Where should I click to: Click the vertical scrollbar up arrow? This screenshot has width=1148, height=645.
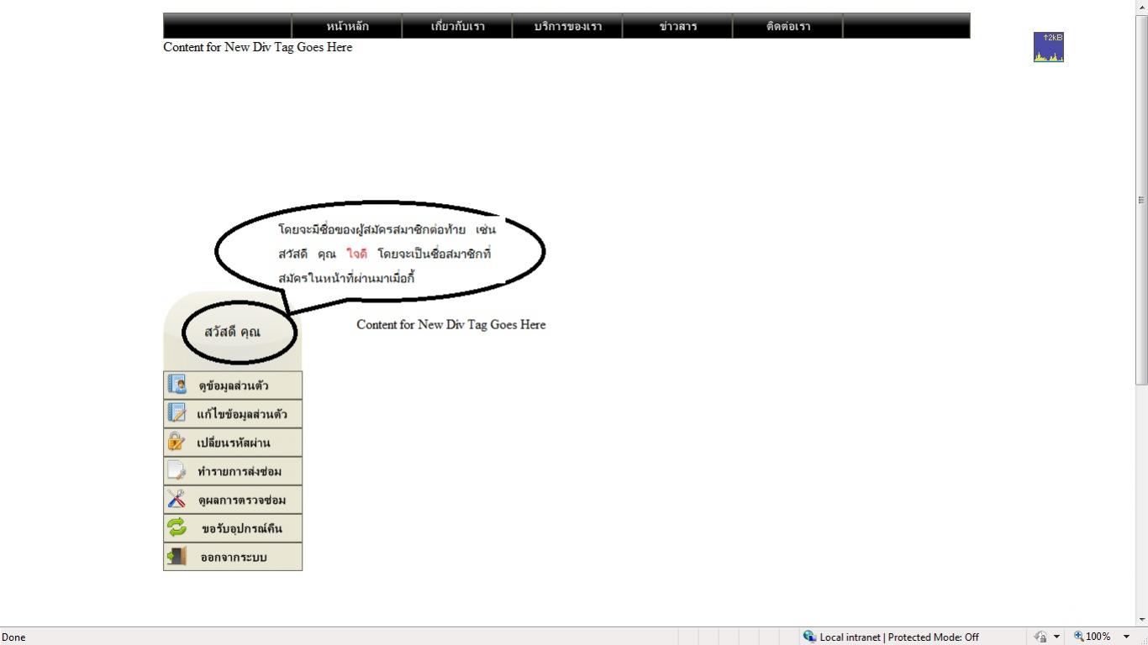1141,7
